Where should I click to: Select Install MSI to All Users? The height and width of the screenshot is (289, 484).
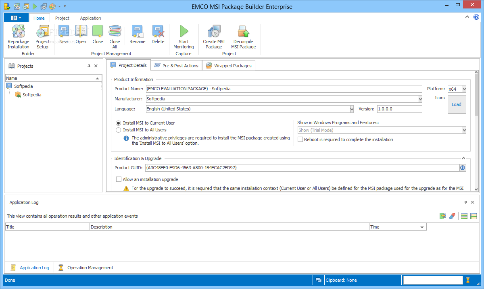coord(118,130)
